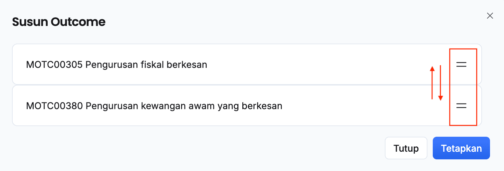Click the two-line handle beside fiskal berkesan
The height and width of the screenshot is (171, 504).
[461, 65]
